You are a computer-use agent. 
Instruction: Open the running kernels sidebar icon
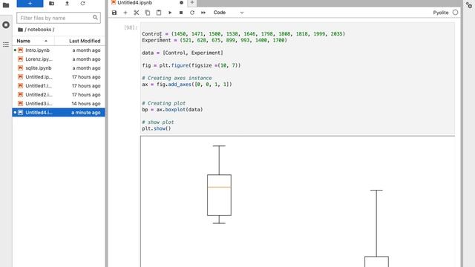[6, 24]
